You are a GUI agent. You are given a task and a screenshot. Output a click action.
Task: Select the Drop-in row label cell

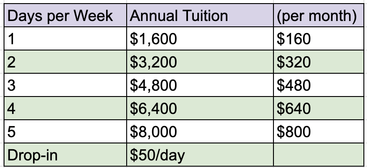tap(65, 155)
